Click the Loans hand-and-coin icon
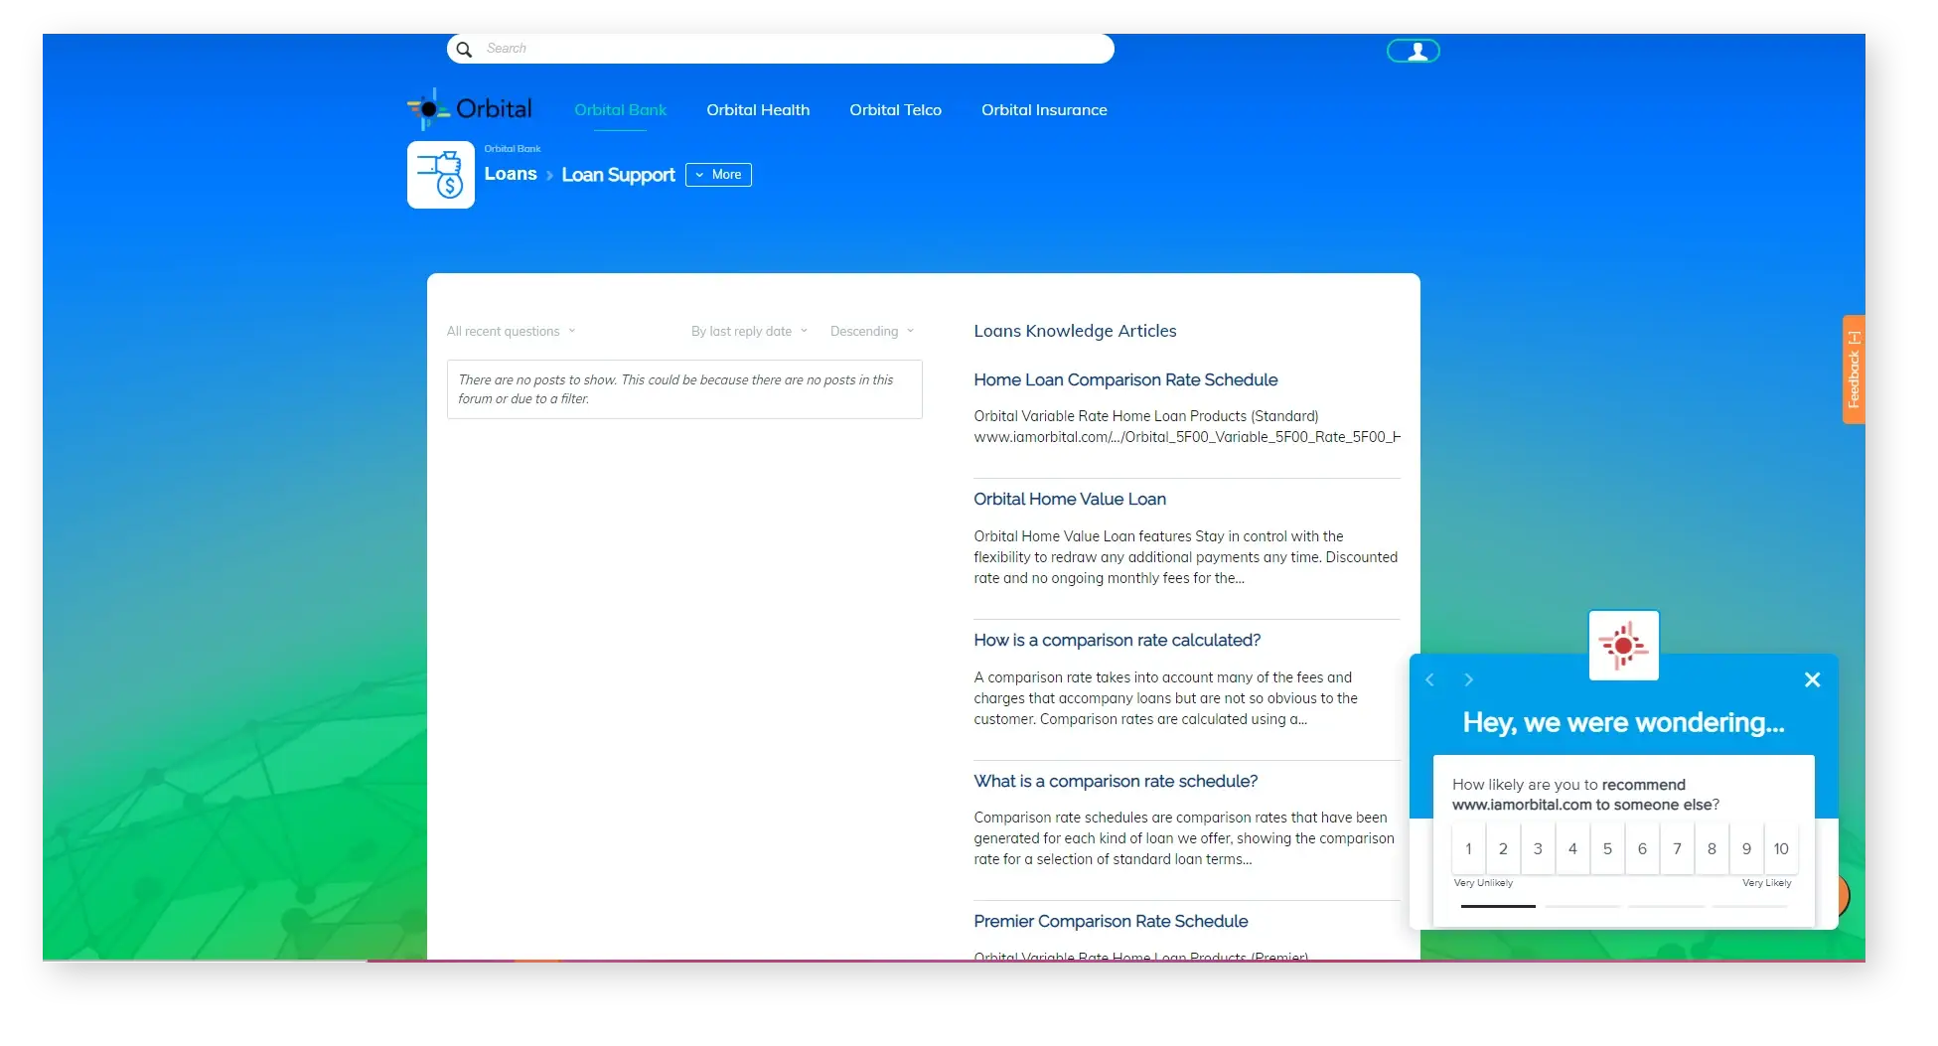Screen dimensions: 1938x1046 (x=441, y=175)
